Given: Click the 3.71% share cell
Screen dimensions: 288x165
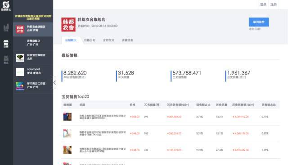Looking at the screenshot, I should [x=199, y=117].
